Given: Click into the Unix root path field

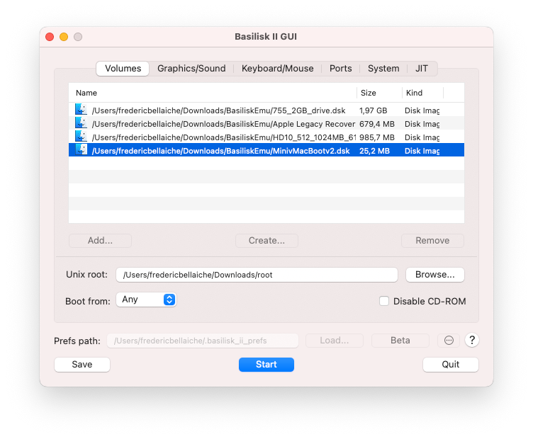Looking at the screenshot, I should pyautogui.click(x=257, y=275).
